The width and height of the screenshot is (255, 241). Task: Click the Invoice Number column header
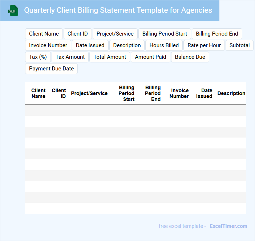click(179, 93)
